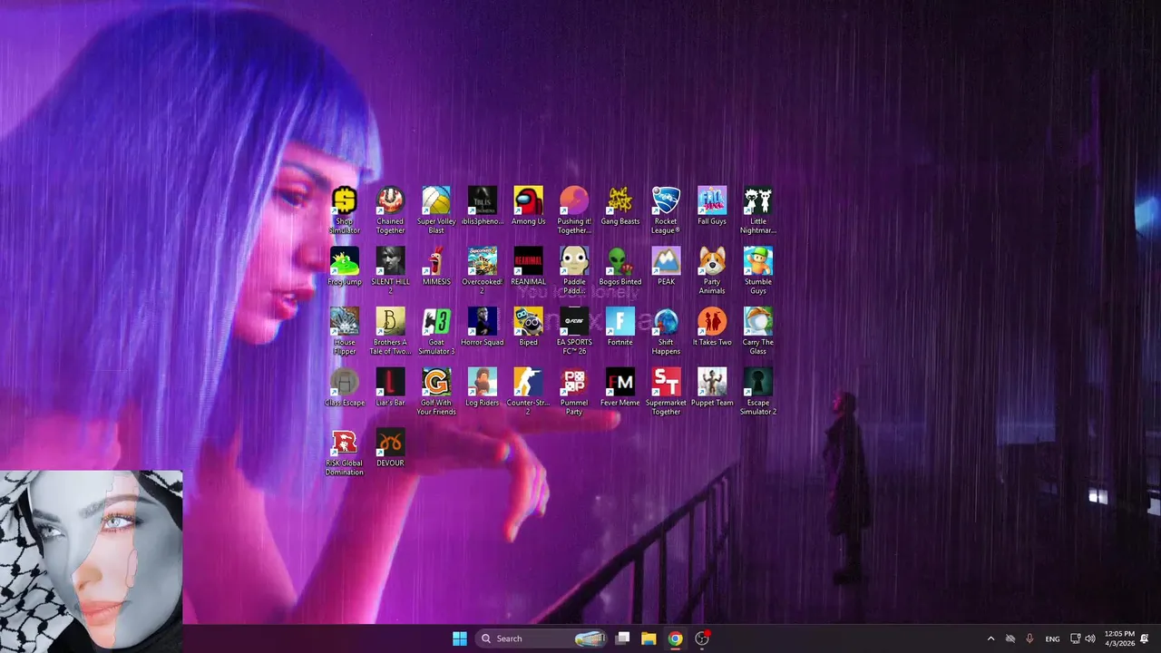Click the Biped desktop icon
The image size is (1161, 653).
click(528, 326)
